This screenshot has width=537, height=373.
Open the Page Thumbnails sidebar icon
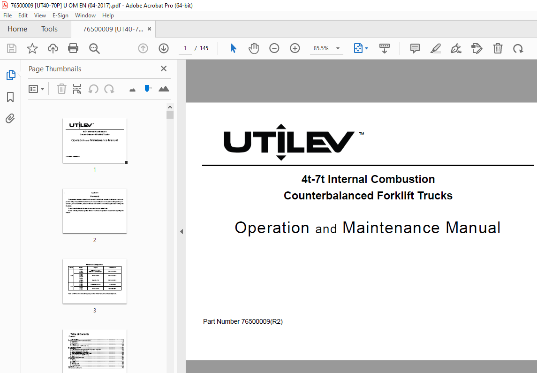[x=11, y=75]
